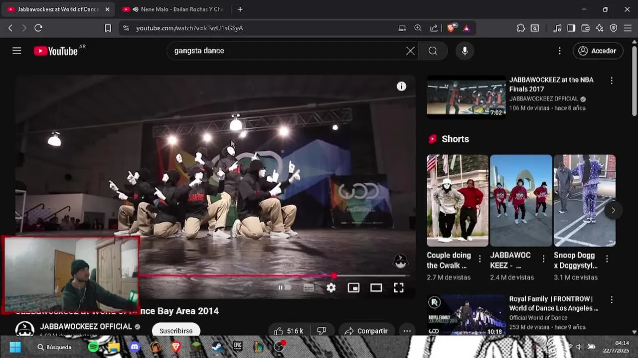The height and width of the screenshot is (358, 638).
Task: Clear the search text with the X
Action: 410,51
